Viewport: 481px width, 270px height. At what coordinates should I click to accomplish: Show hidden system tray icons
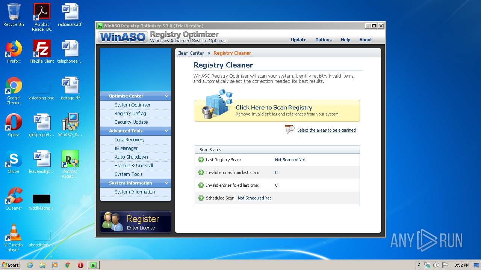tap(419, 265)
